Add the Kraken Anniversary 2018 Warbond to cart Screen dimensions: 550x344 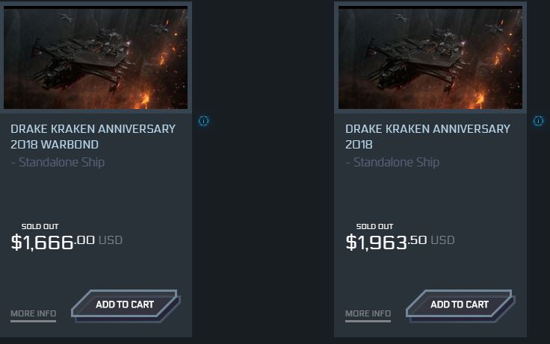point(125,304)
